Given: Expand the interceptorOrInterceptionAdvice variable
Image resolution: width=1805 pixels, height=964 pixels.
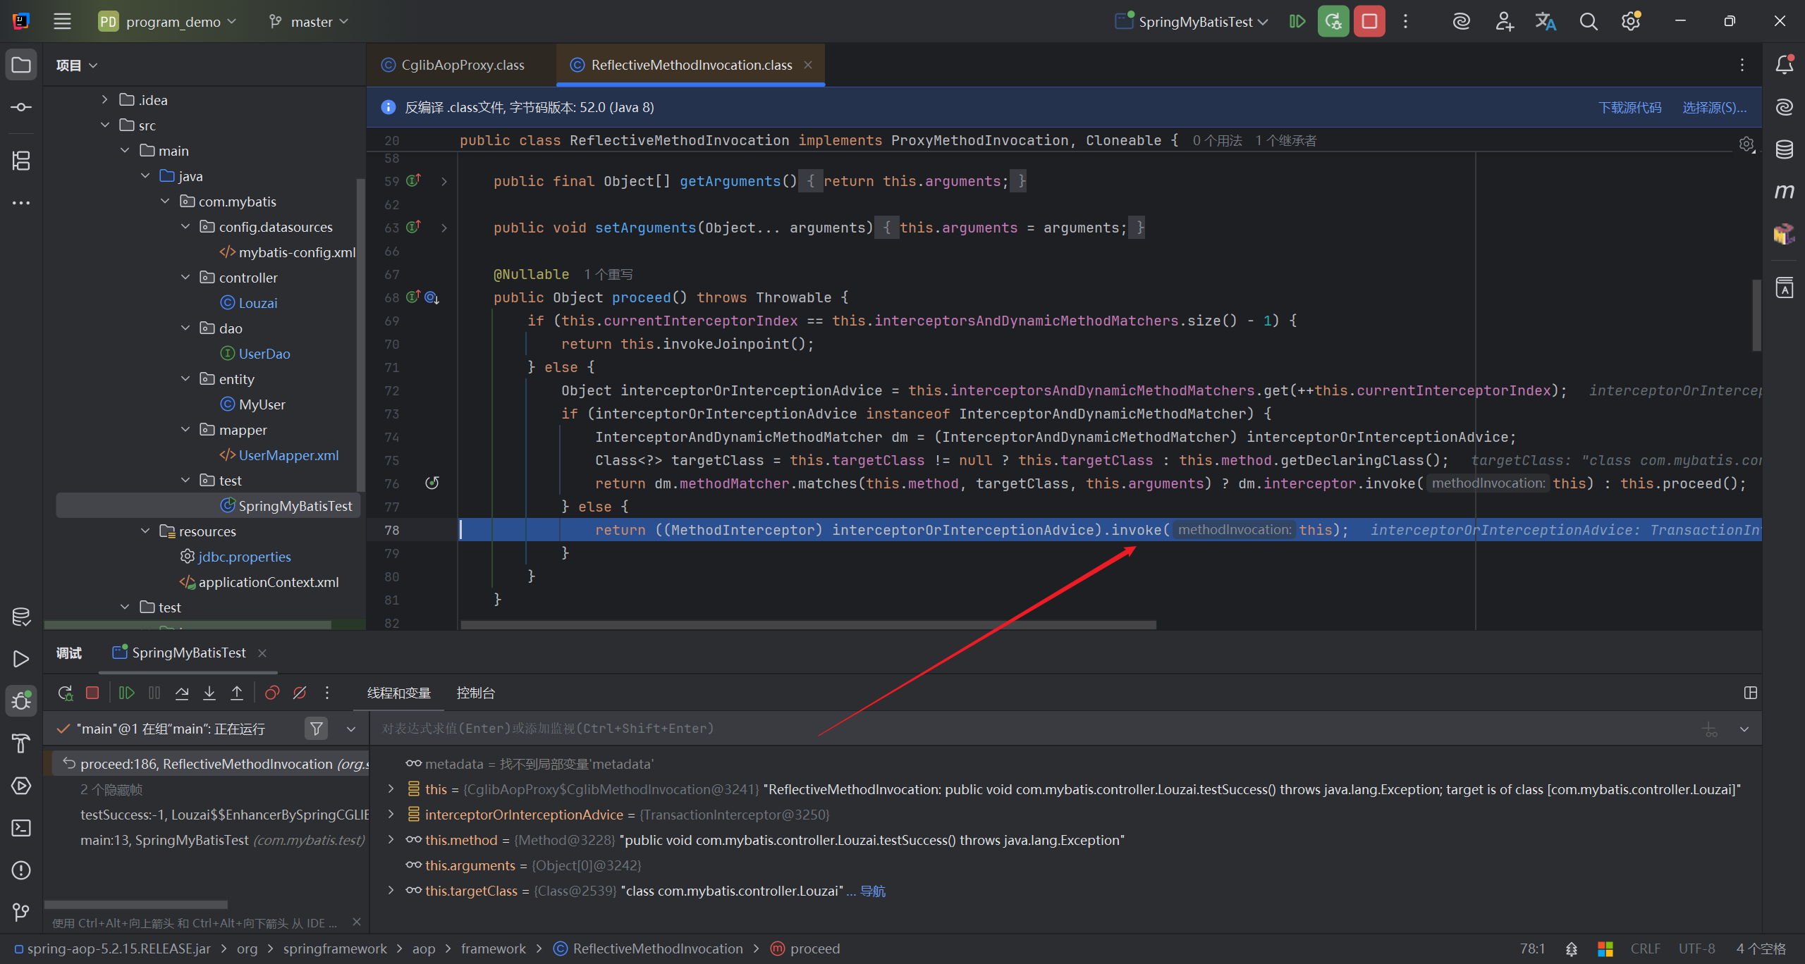Looking at the screenshot, I should click(x=391, y=815).
